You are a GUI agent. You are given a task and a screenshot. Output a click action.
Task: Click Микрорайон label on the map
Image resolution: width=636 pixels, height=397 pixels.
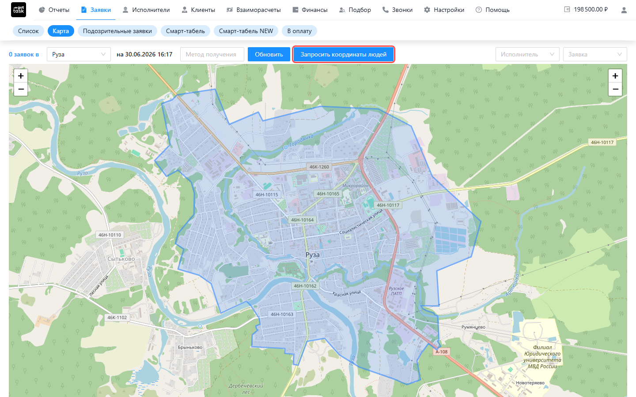[x=355, y=186]
